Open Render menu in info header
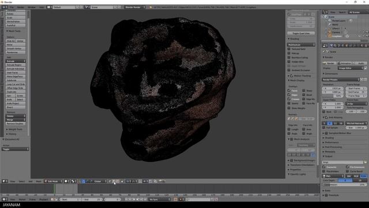This screenshot has height=208, width=369. pos(21,8)
